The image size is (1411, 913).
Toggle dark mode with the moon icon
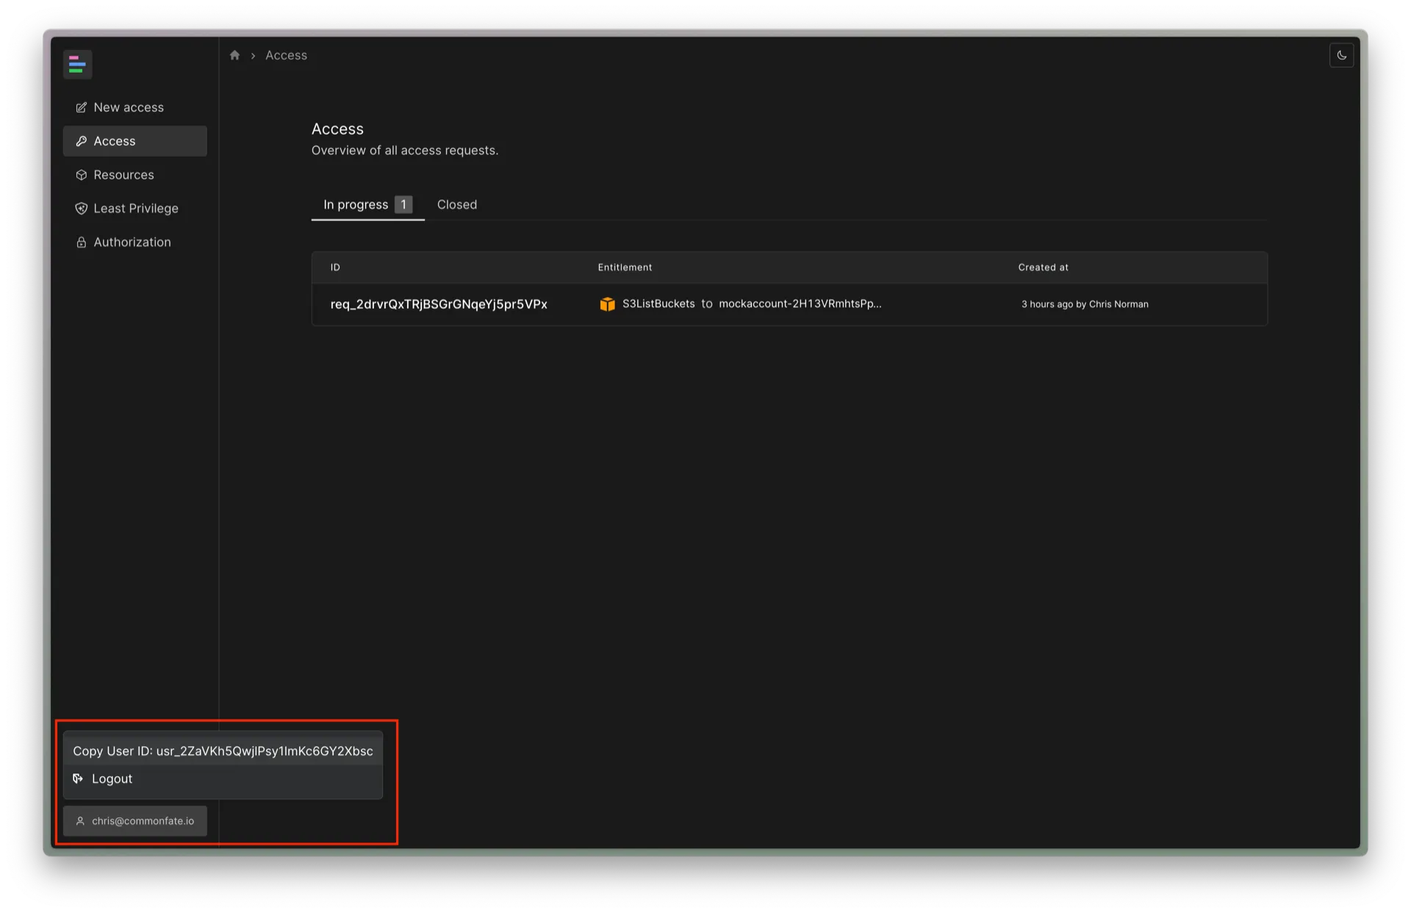(x=1341, y=55)
